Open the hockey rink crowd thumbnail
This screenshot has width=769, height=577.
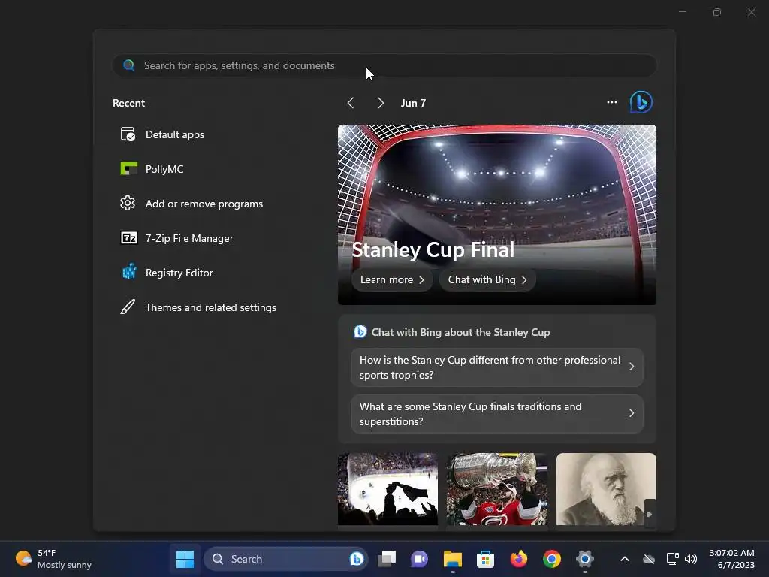pos(388,489)
